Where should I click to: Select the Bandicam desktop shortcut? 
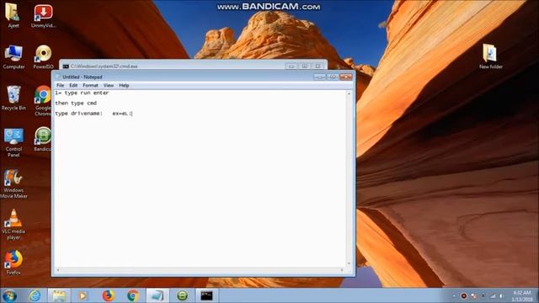[x=43, y=139]
